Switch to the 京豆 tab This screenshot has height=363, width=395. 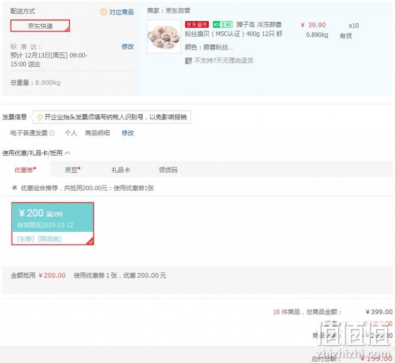(x=73, y=170)
